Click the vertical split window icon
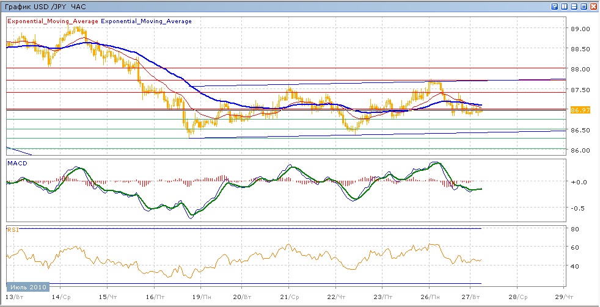The width and height of the screenshot is (600, 307). 565,6
